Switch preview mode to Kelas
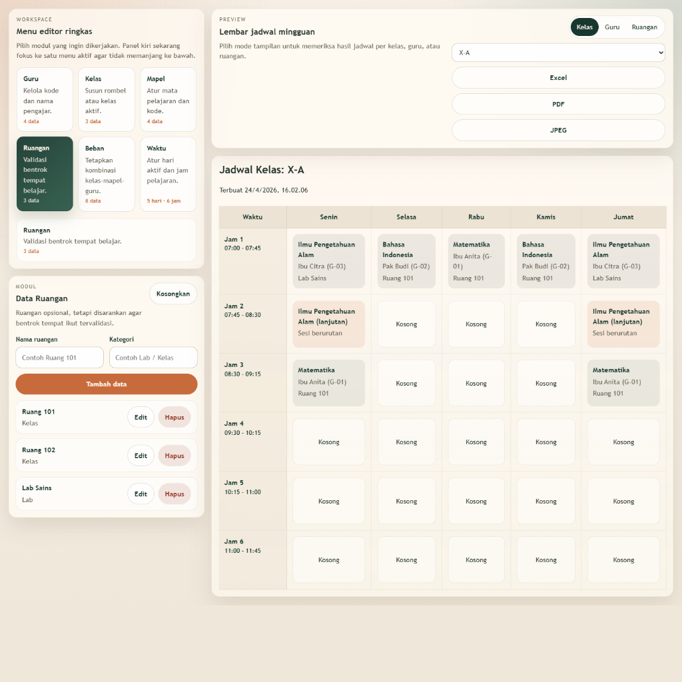This screenshot has height=682, width=682. [x=584, y=27]
